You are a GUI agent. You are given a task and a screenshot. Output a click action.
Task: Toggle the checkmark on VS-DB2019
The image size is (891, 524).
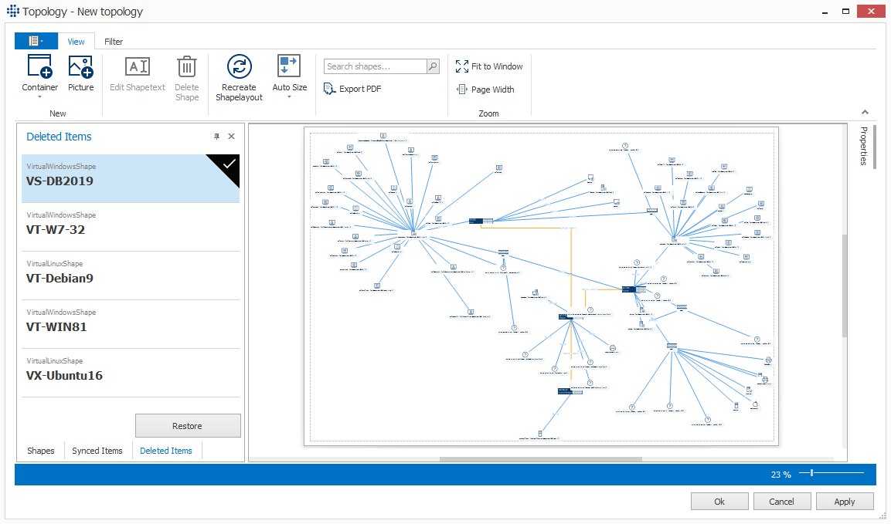229,164
